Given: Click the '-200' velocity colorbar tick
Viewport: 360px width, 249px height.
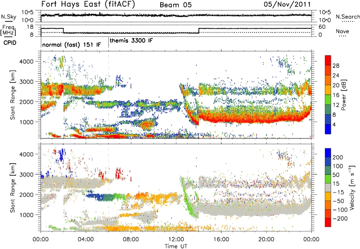Looking at the screenshot, I should pyautogui.click(x=340, y=218).
